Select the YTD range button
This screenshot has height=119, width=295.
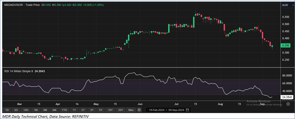[64, 110]
